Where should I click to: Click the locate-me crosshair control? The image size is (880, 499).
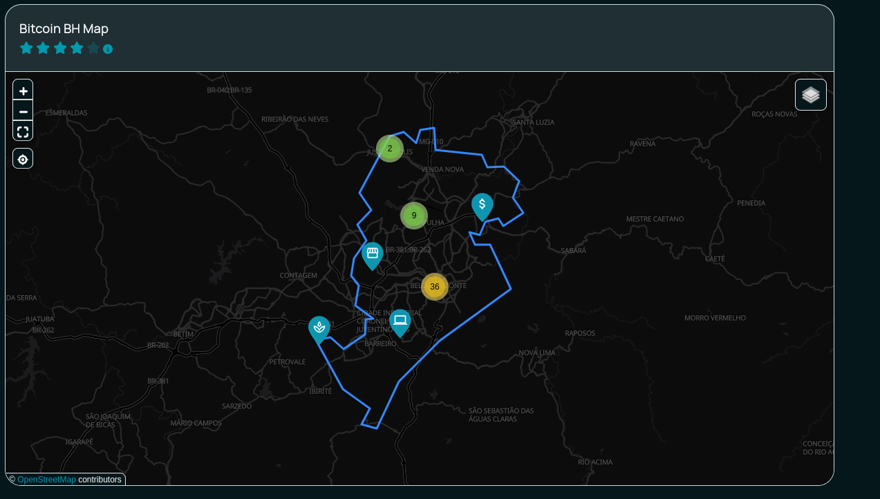(22, 158)
